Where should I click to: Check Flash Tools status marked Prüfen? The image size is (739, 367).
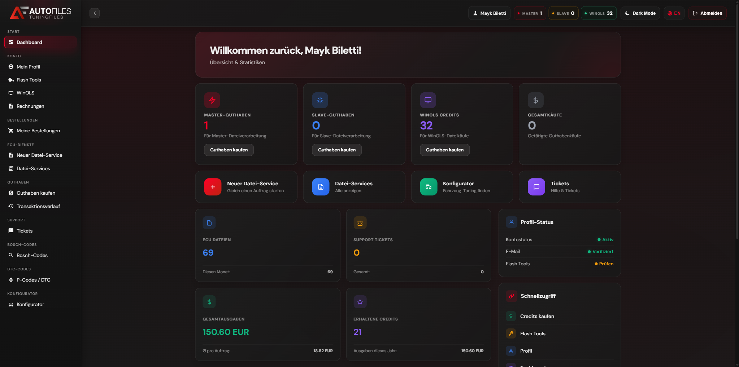604,264
